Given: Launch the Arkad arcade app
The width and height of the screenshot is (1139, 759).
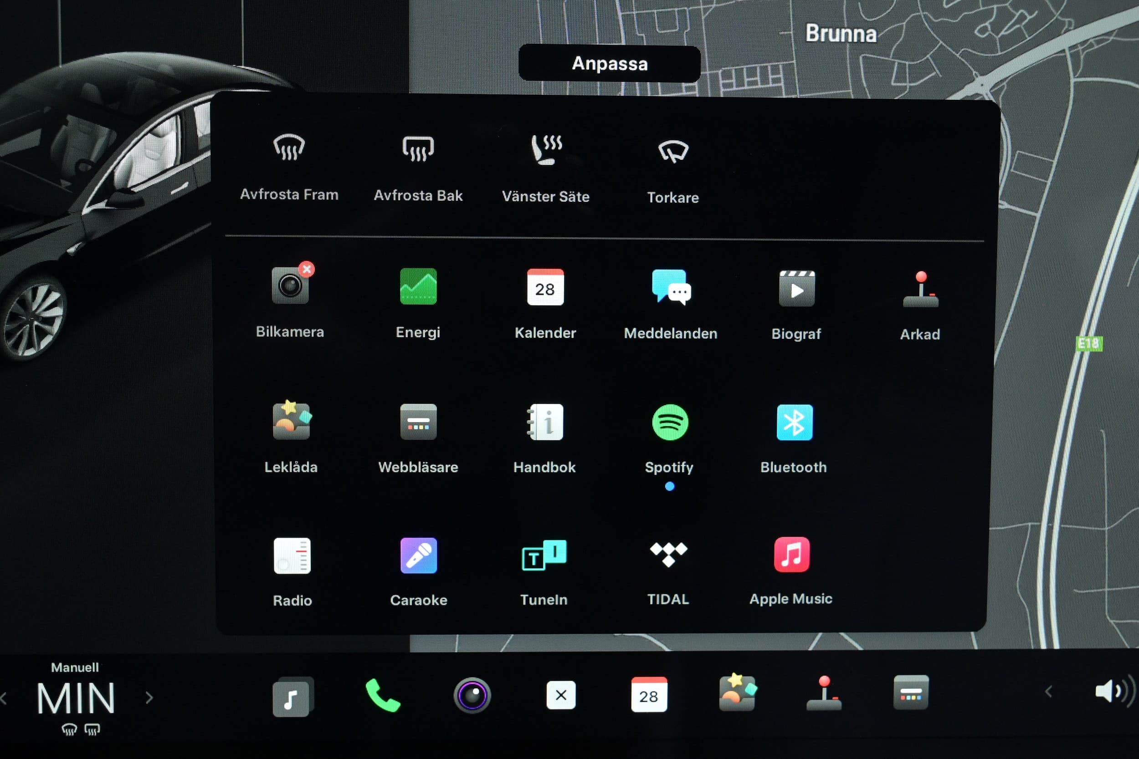Looking at the screenshot, I should [x=921, y=290].
